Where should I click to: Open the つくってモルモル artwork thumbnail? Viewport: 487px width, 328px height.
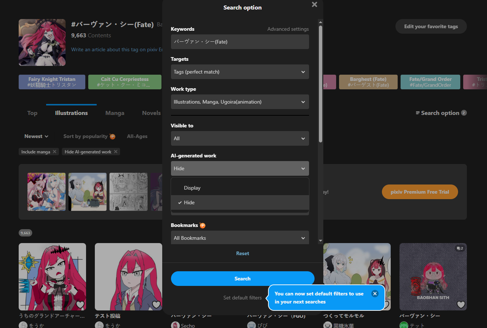pyautogui.click(x=357, y=277)
